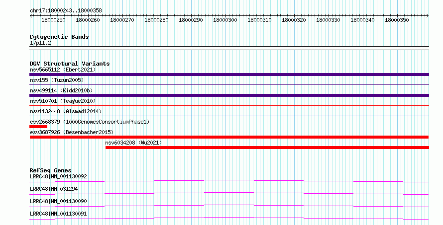Click the red bar under nsv6034208
Viewport: 443px width, 225px height.
pyautogui.click(x=267, y=148)
